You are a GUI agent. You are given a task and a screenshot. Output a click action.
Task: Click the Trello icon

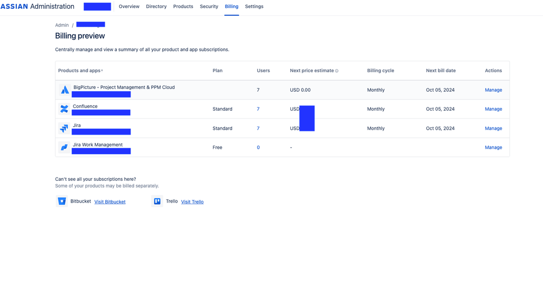[x=157, y=201]
